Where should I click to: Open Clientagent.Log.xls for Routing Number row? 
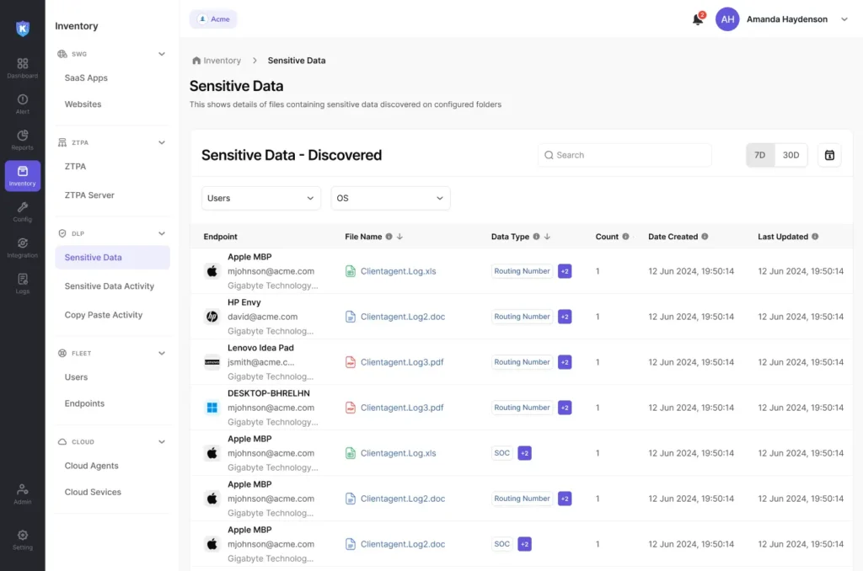point(398,271)
